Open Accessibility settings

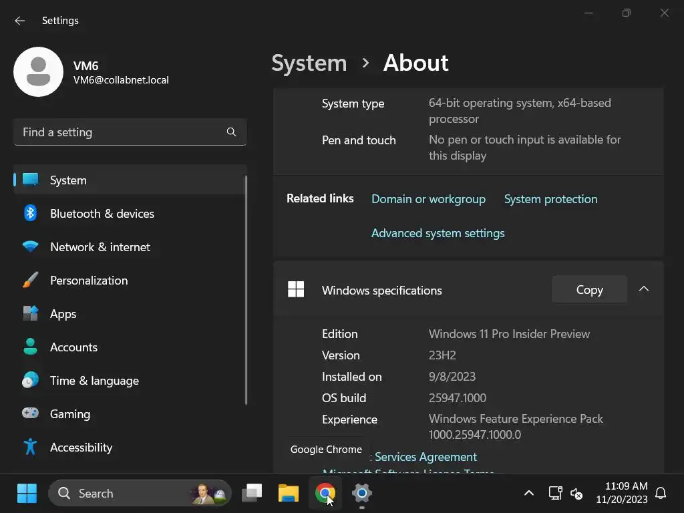[x=130, y=447]
